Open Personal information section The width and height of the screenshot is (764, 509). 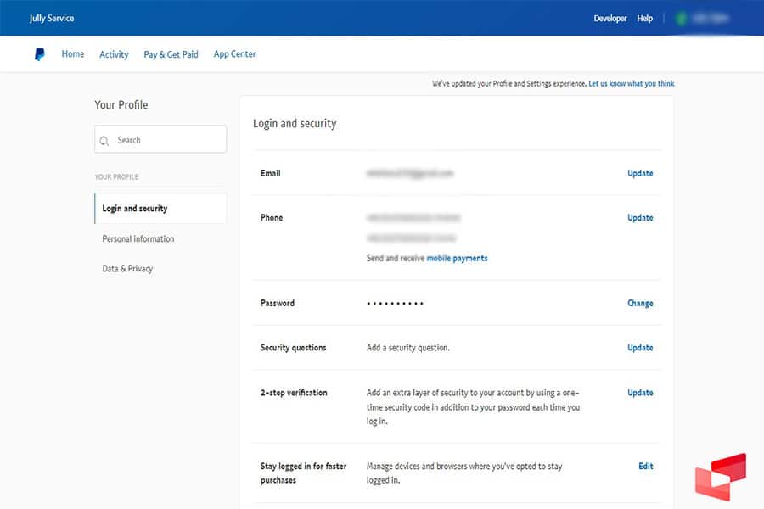138,239
